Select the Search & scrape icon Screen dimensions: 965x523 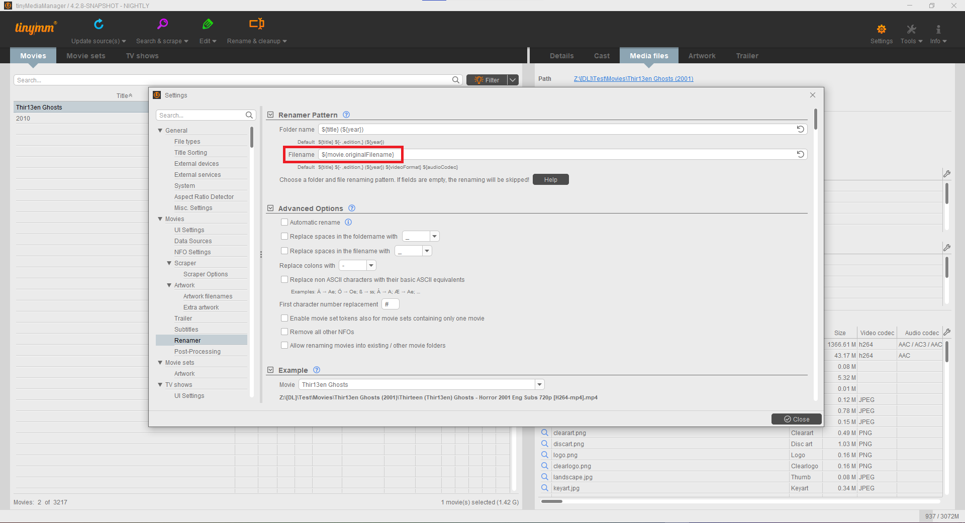[162, 23]
